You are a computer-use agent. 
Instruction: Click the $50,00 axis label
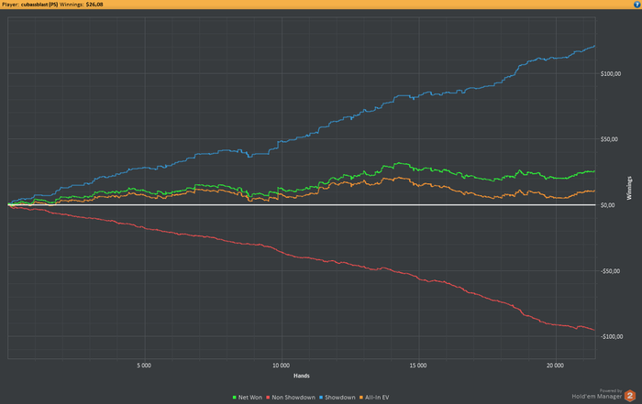(609, 139)
